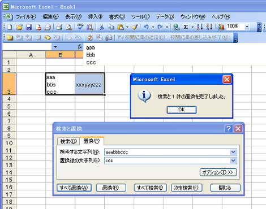This screenshot has width=266, height=209.
Task: Click the Open file folder icon
Action: pyautogui.click(x=19, y=27)
